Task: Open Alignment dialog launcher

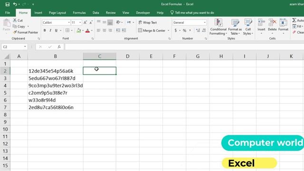Action: point(169,39)
